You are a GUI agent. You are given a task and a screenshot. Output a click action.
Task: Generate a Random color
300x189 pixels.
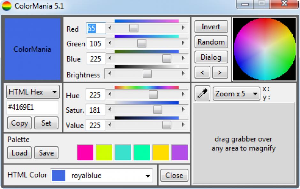tap(211, 42)
